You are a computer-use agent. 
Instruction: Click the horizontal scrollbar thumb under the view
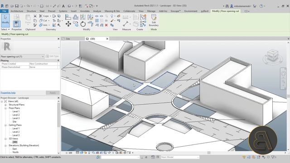[x=209, y=153]
